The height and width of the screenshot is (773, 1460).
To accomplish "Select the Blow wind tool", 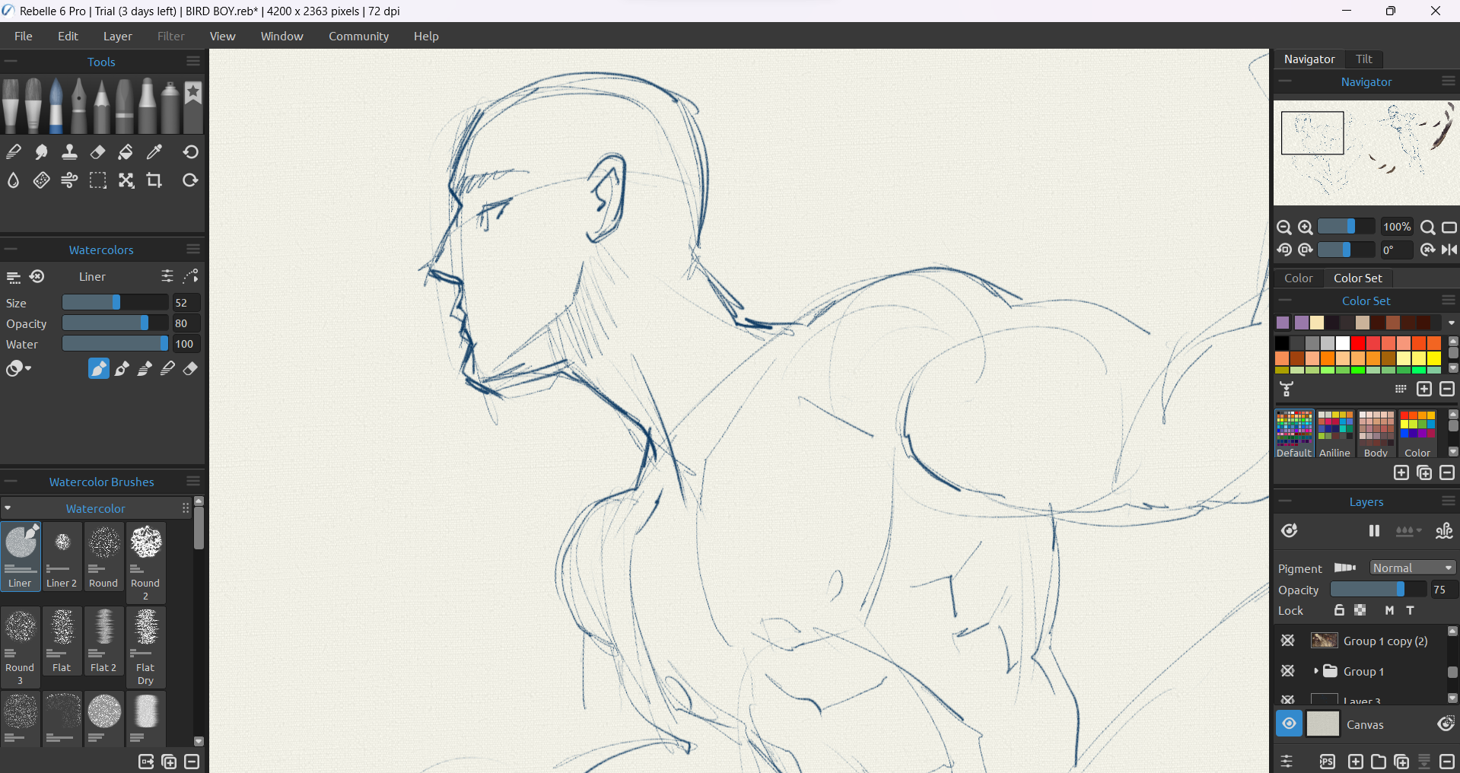I will coord(69,180).
